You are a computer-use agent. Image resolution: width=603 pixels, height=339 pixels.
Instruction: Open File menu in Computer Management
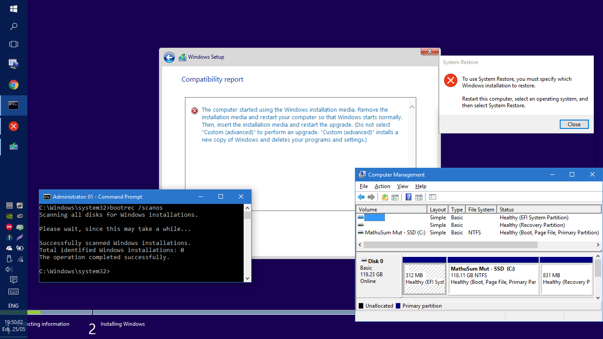click(x=364, y=186)
